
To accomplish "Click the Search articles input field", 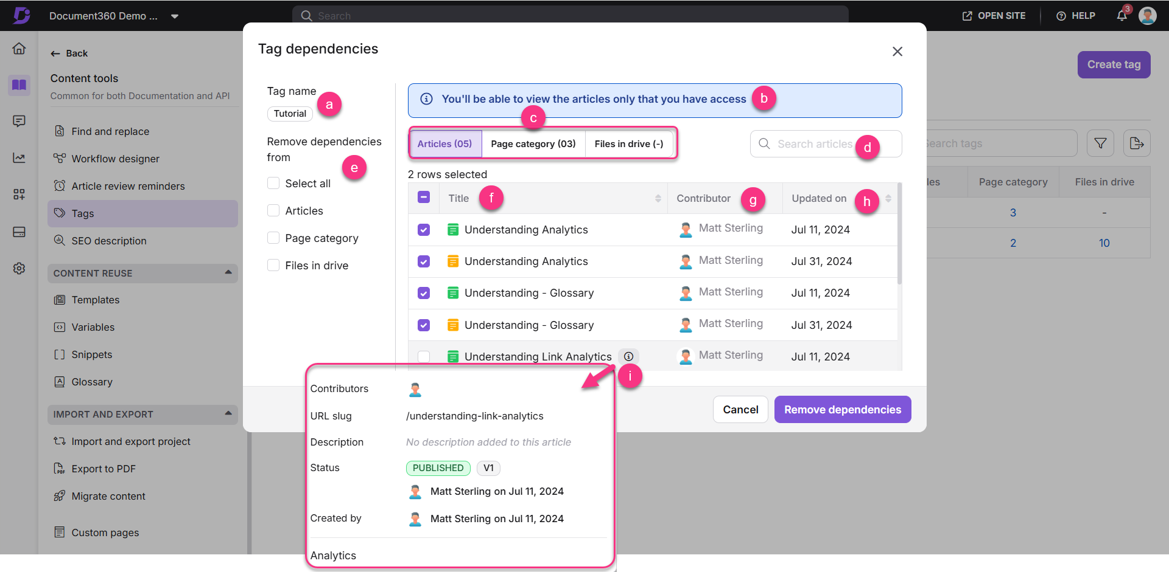I will [815, 144].
